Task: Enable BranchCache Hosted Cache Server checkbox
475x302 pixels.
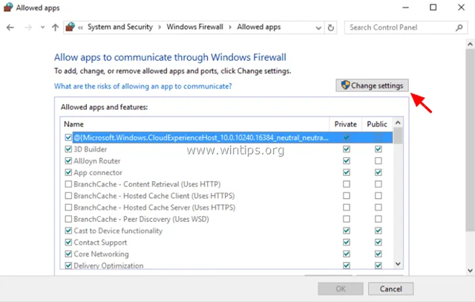Action: (x=68, y=207)
